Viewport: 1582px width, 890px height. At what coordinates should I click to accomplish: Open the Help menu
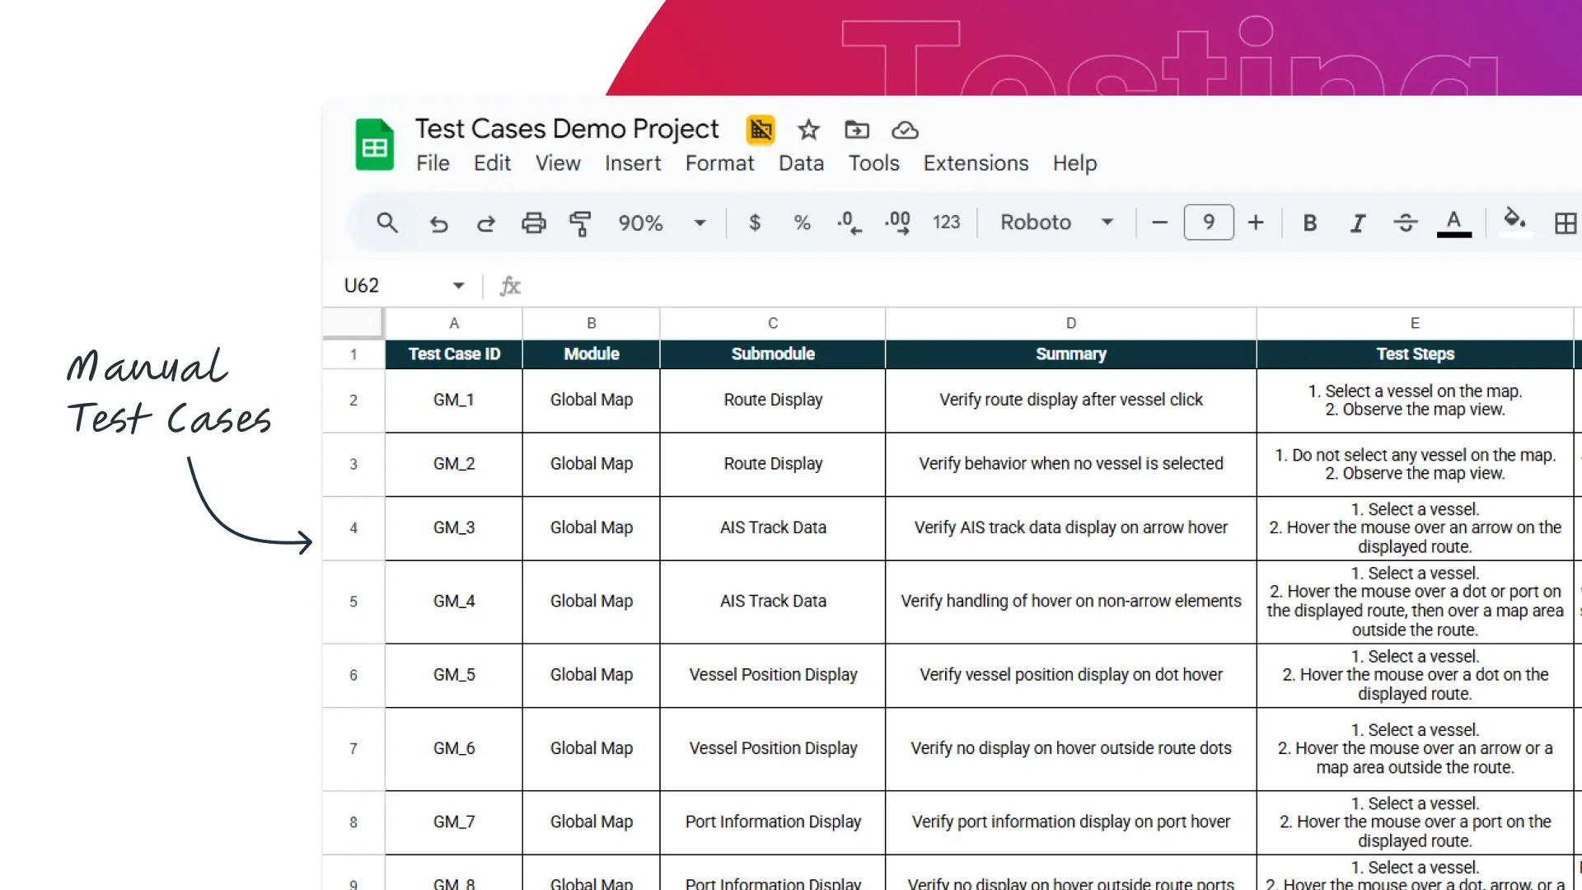[1074, 163]
